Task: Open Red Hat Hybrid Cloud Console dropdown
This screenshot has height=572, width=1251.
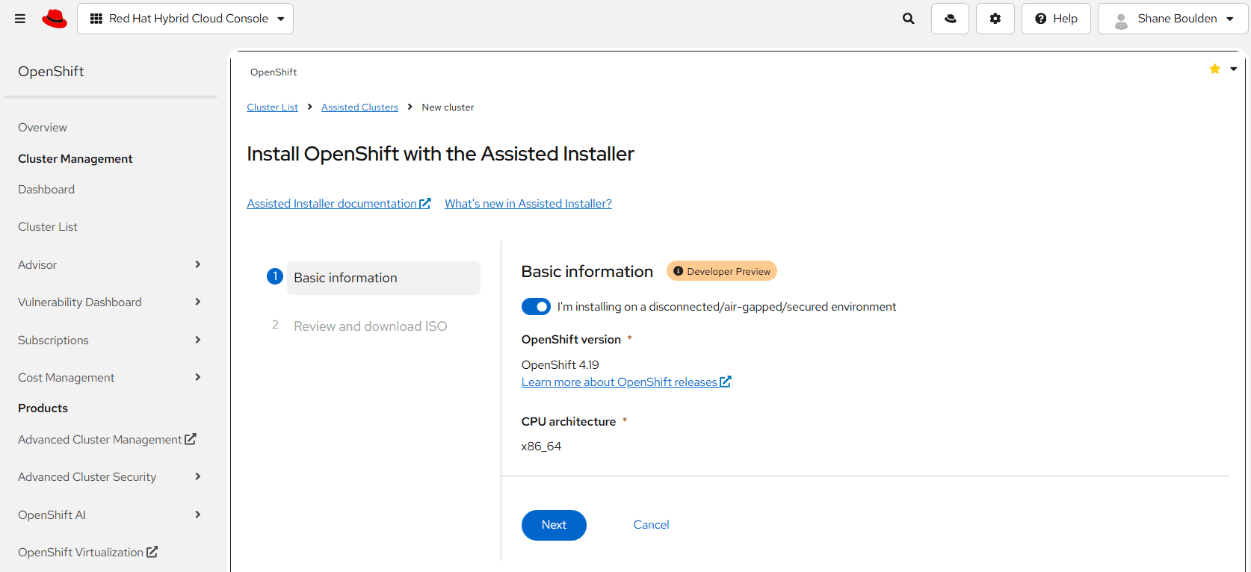Action: point(185,19)
